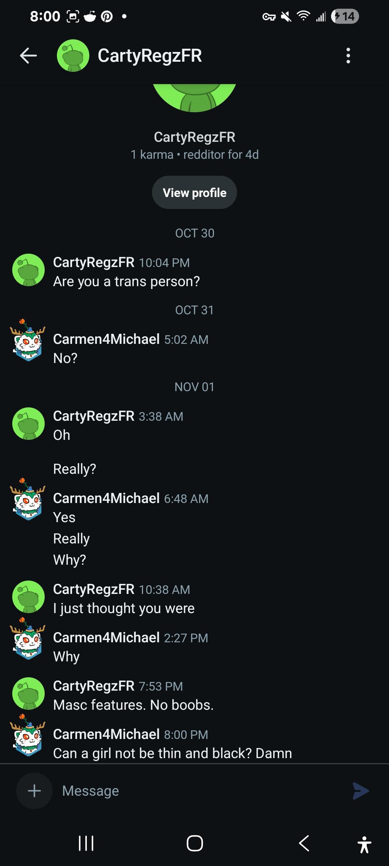Select the 'Are you a trans person?' message
The width and height of the screenshot is (389, 866).
(x=126, y=281)
